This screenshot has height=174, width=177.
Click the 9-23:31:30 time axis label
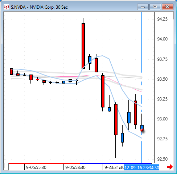click(x=114, y=167)
